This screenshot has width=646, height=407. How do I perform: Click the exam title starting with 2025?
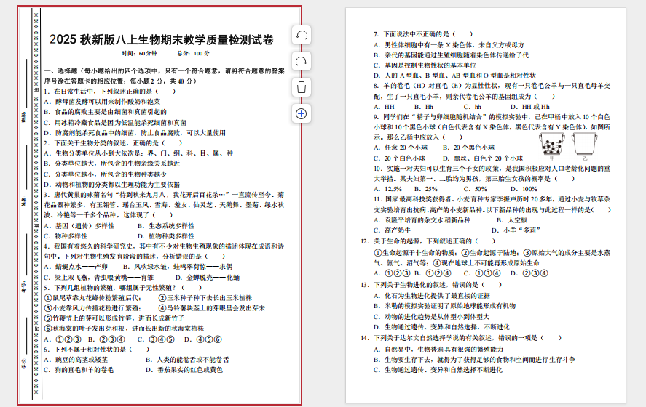162,39
